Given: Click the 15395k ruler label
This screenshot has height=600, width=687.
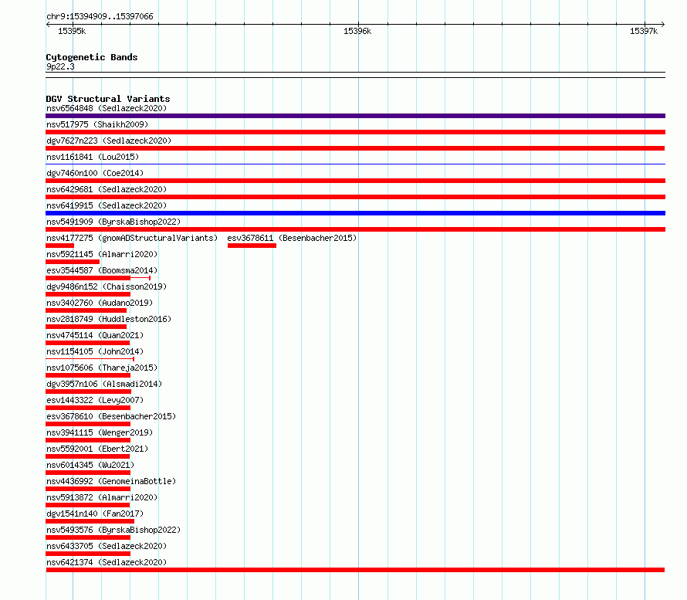Looking at the screenshot, I should (72, 31).
